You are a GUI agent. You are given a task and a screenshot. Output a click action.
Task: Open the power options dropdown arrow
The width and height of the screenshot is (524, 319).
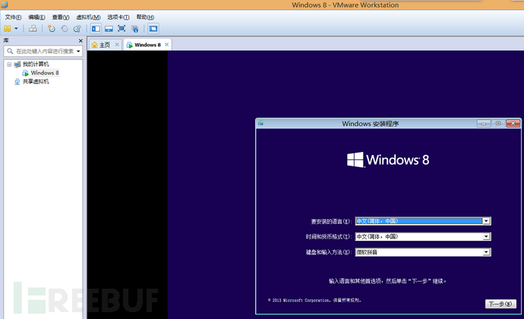16,28
